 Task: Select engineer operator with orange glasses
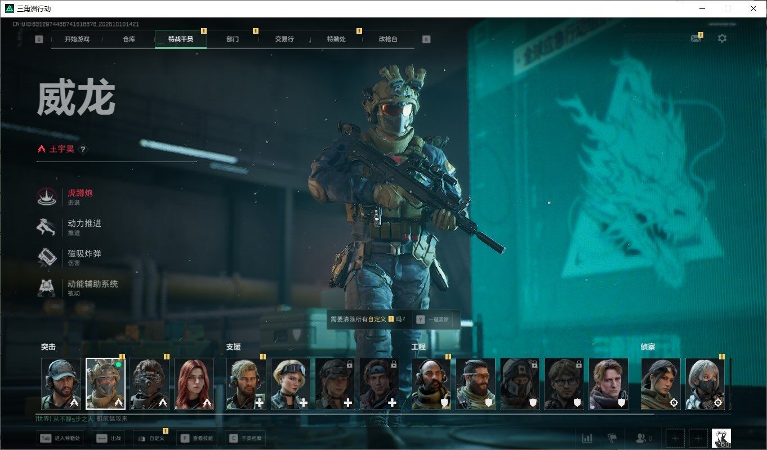click(475, 384)
